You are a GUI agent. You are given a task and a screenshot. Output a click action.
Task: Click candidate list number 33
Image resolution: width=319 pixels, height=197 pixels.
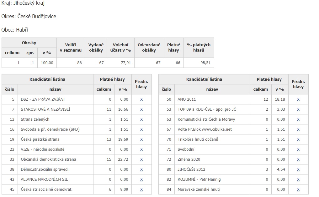[x=12, y=159]
